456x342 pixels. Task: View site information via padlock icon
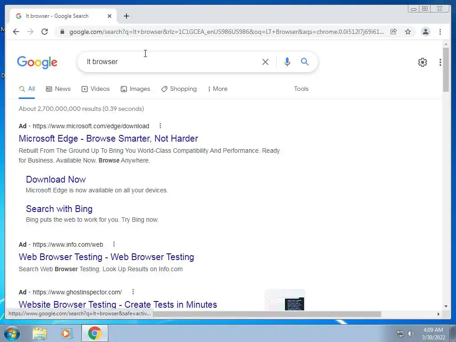62,32
